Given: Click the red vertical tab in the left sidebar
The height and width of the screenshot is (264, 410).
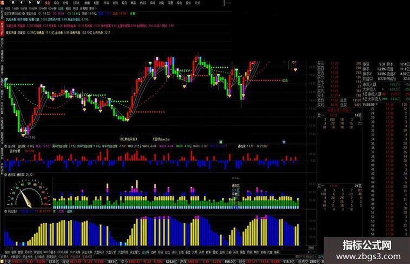Looking at the screenshot, I should (x=2, y=28).
